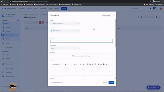Focus the Summary input field
The width and height of the screenshot is (164, 92).
pos(81,41)
